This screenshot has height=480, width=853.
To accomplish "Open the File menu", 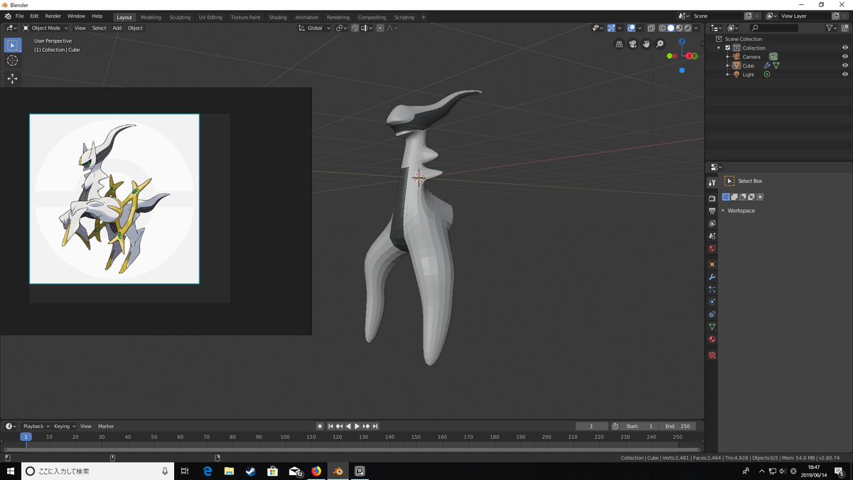I will tap(19, 16).
